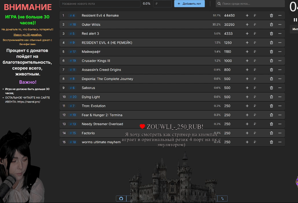This screenshot has height=203, width=298.
Task: Click lot number #16 badge
Action: coord(73,25)
